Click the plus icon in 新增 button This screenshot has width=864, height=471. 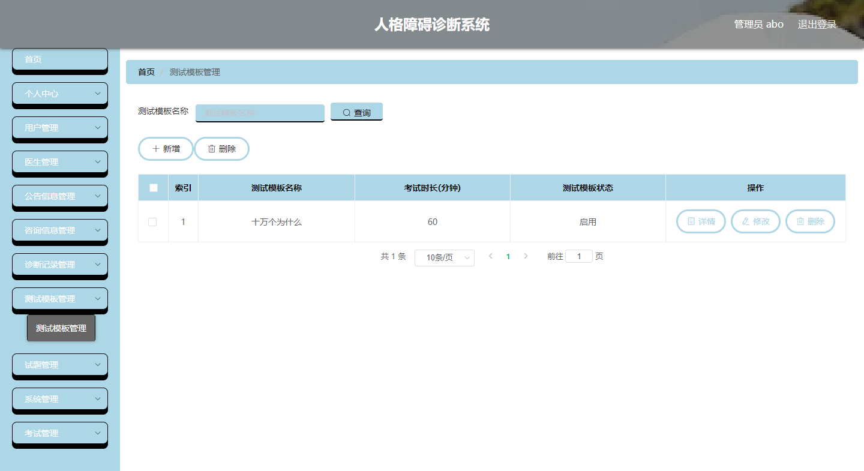coord(156,149)
